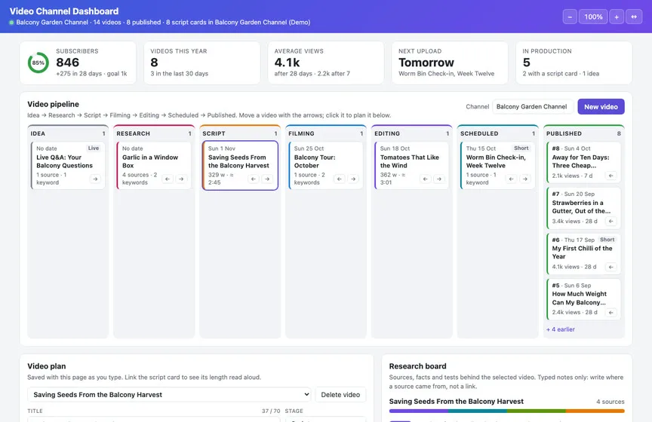
Task: Move Tomatoes That Like the Wind forward
Action: click(439, 179)
